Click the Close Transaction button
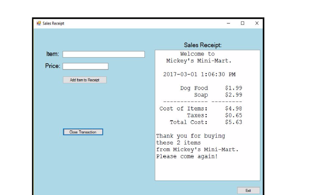Image resolution: width=327 pixels, height=195 pixels. click(83, 131)
